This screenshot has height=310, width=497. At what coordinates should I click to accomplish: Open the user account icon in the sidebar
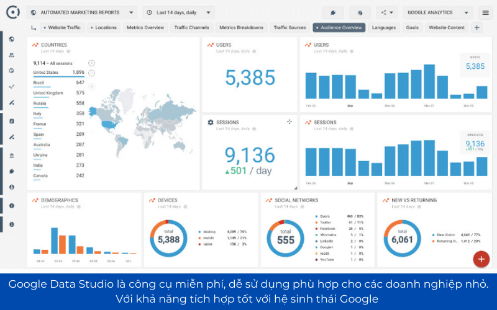[x=12, y=187]
